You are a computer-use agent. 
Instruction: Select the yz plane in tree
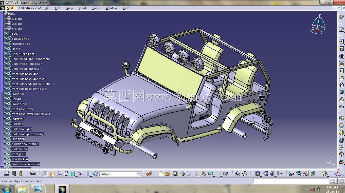point(17,24)
